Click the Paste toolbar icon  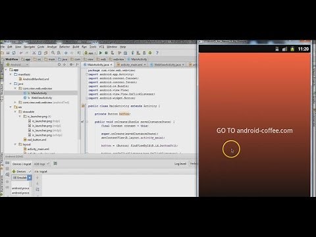tap(45, 53)
